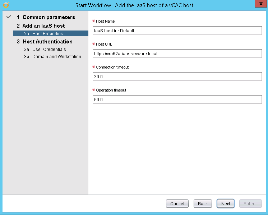This screenshot has width=268, height=215.
Task: Go to step 1 Common parameters
Action: pos(48,17)
